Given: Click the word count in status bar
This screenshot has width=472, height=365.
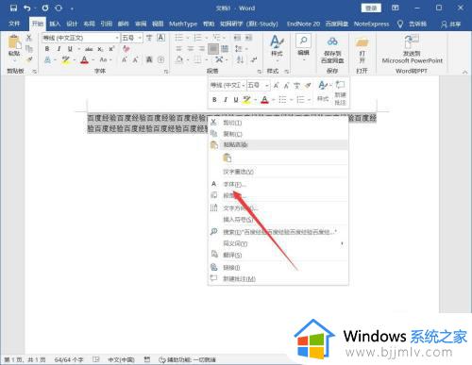Looking at the screenshot, I should 69,359.
